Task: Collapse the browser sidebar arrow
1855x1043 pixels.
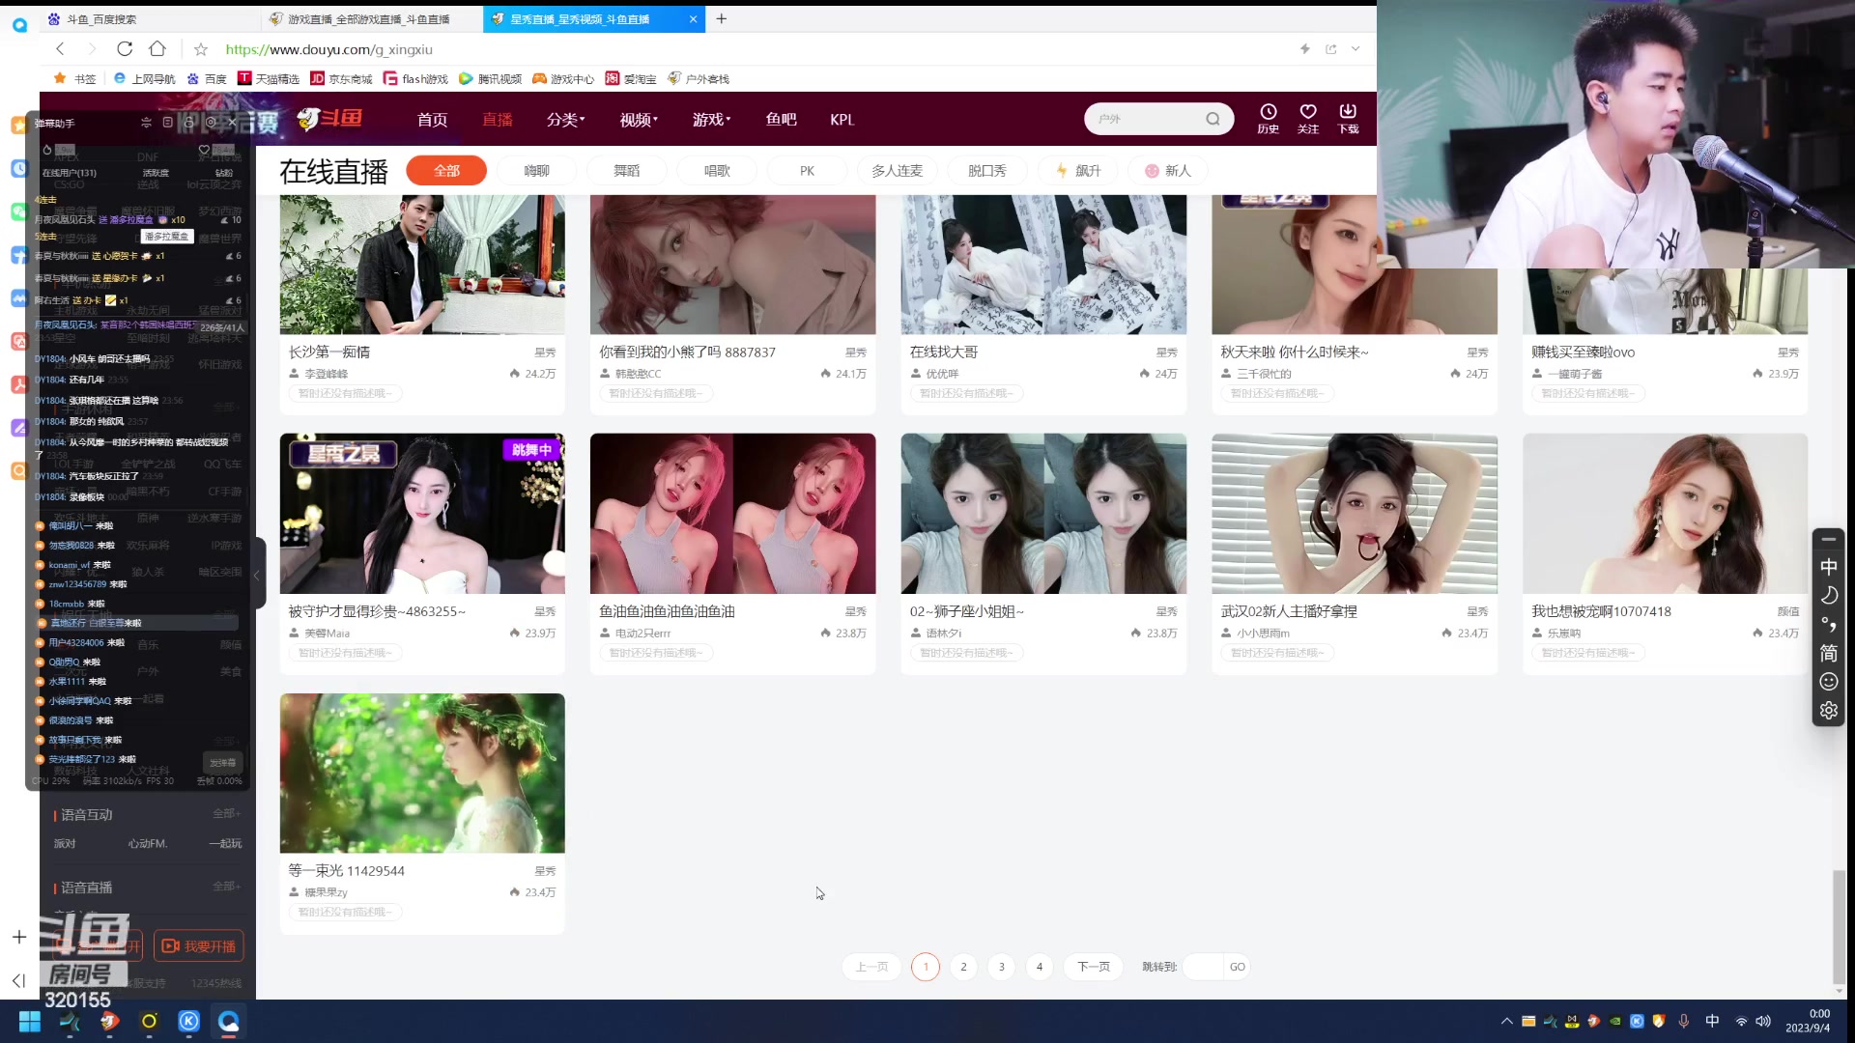Action: click(19, 980)
